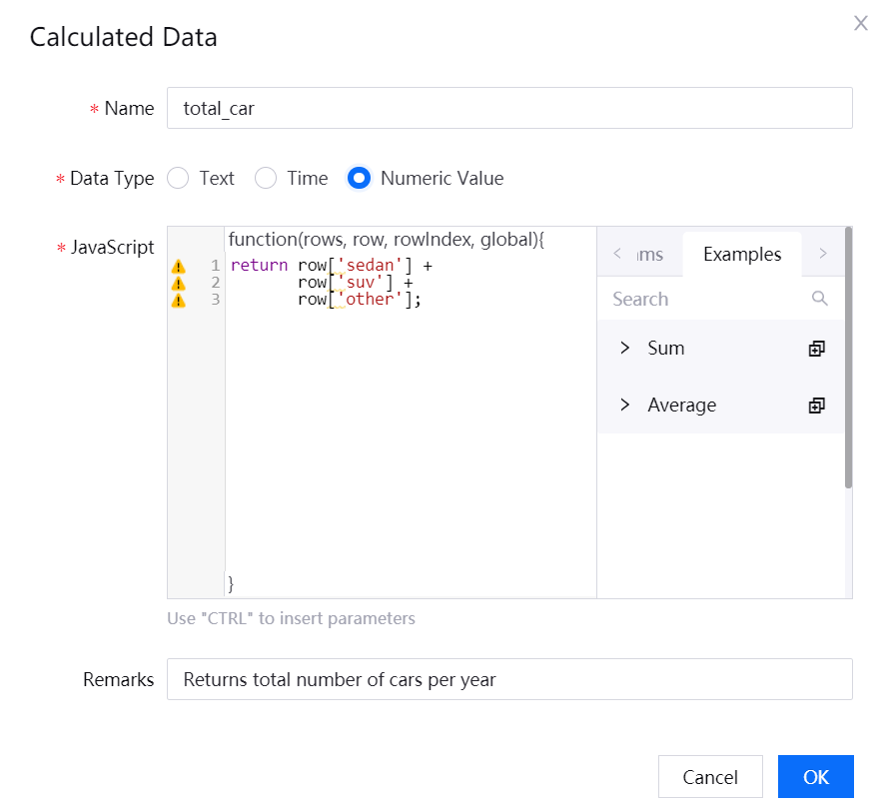
Task: Open the partially hidden tab left of Examples
Action: tap(648, 255)
